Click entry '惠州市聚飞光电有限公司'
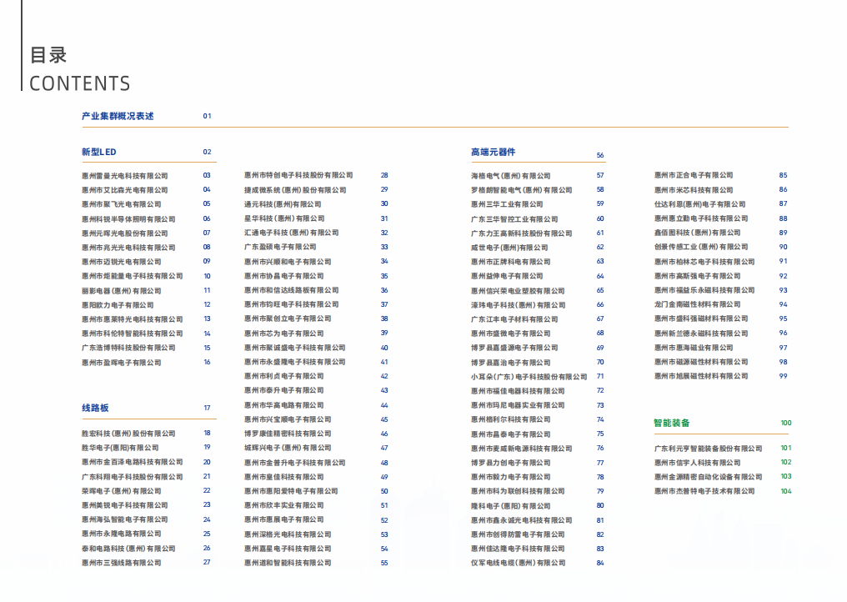This screenshot has width=847, height=602. point(122,204)
